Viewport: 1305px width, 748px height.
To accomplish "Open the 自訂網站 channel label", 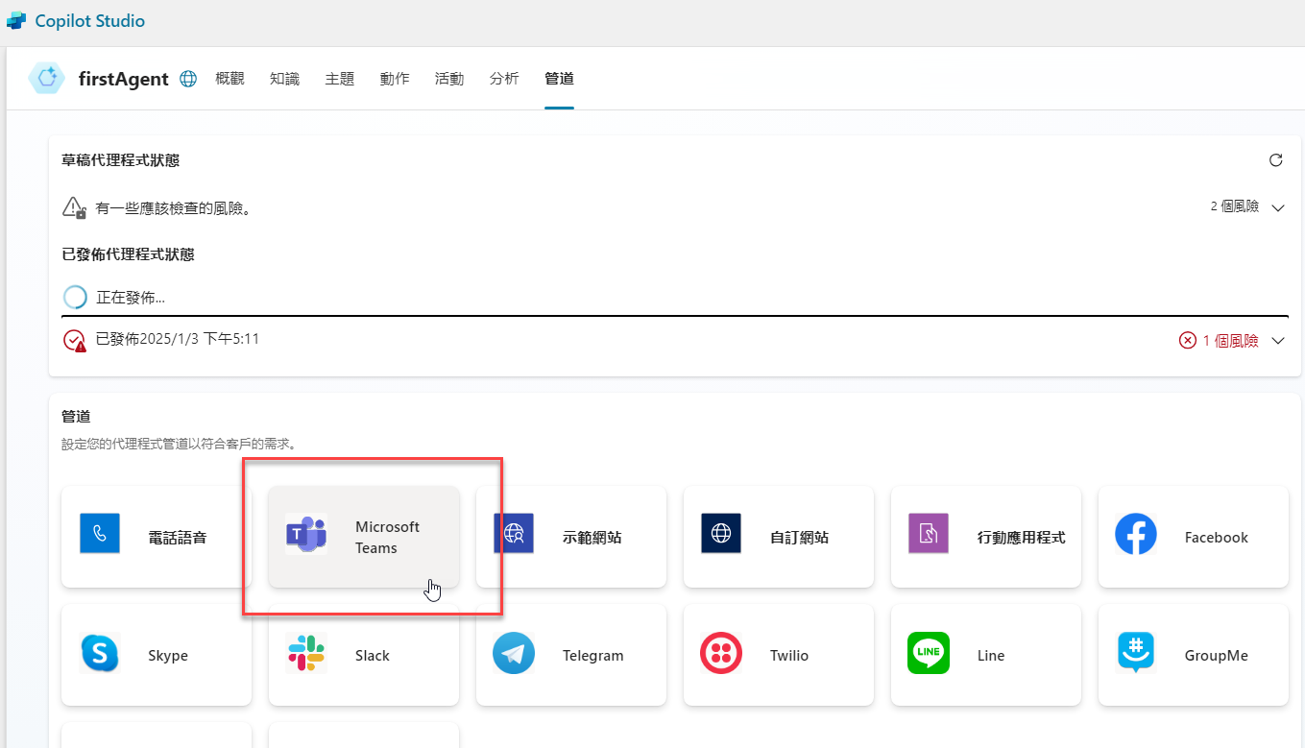I will click(x=800, y=538).
